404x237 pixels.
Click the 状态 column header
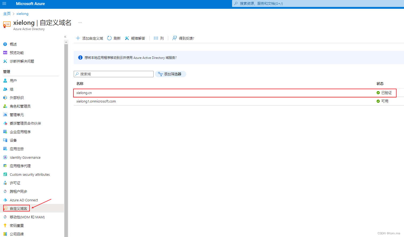click(380, 84)
